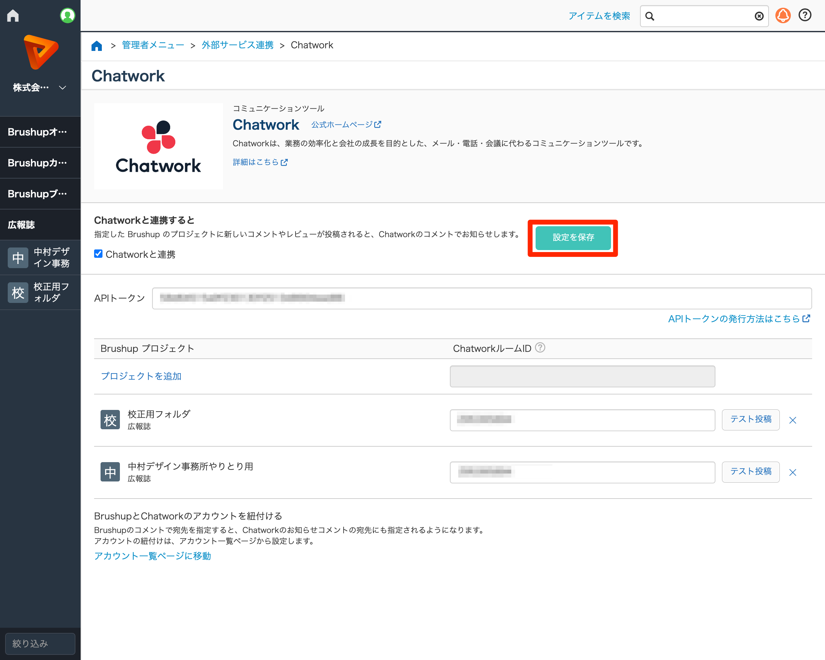
Task: Open 外部サービス連携 breadcrumb link
Action: pyautogui.click(x=238, y=45)
